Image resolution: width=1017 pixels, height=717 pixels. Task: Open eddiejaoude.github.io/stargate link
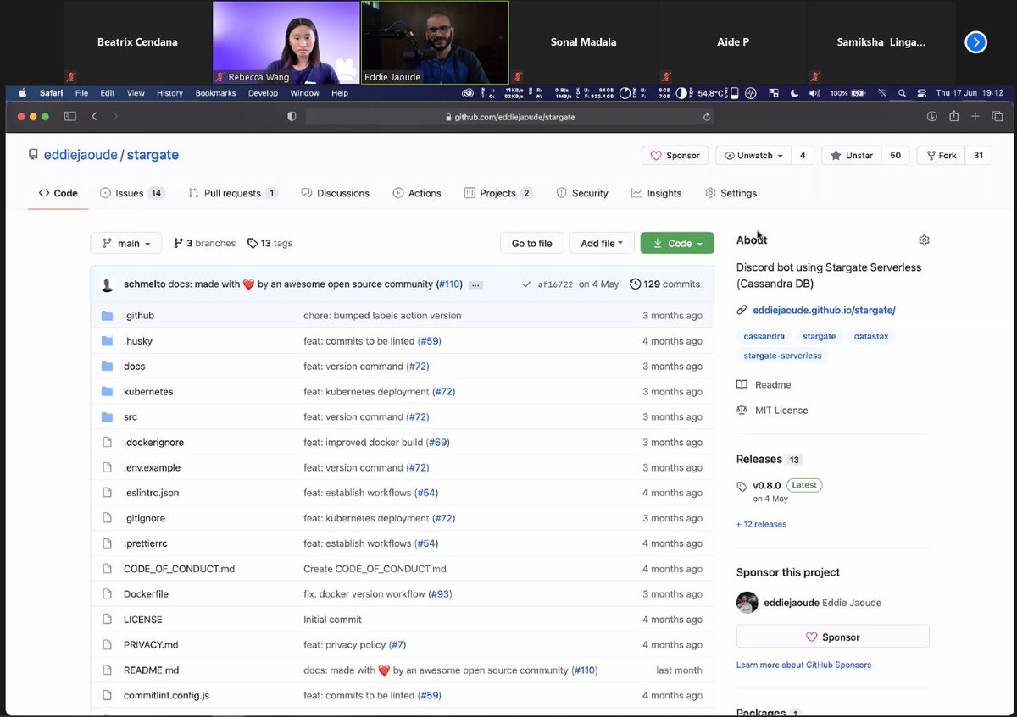[824, 311]
